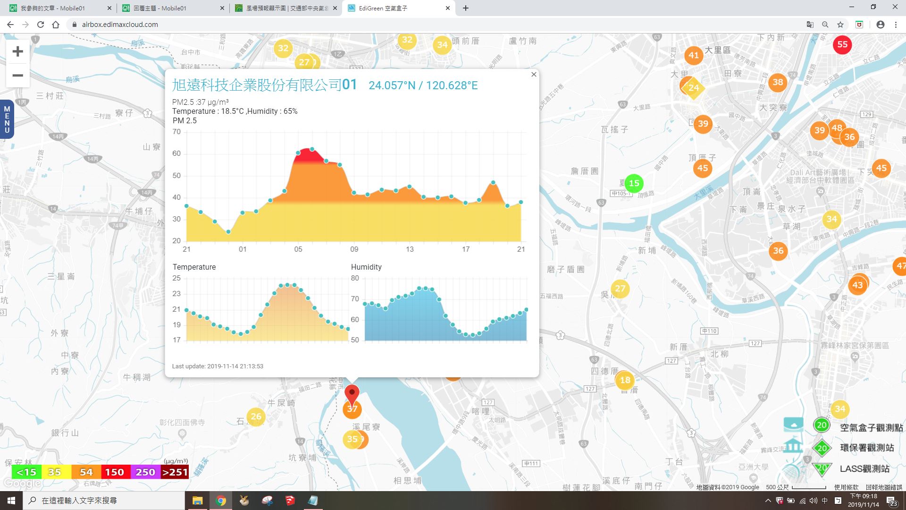Click the coordinates 24.057°N / 120.628°E
This screenshot has width=906, height=510.
coord(423,85)
